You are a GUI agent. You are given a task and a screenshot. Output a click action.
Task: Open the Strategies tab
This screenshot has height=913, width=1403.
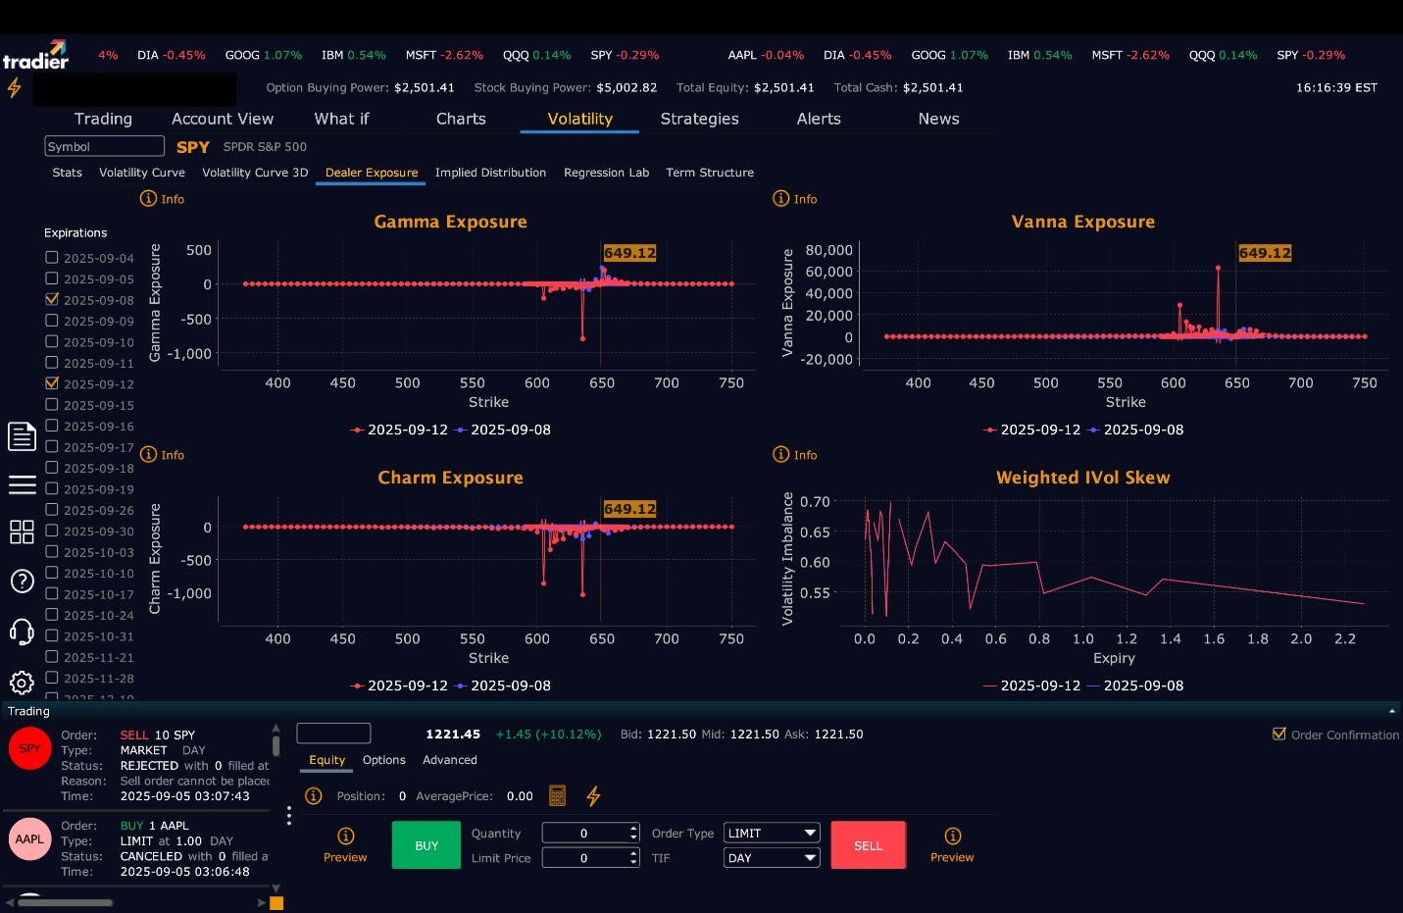click(699, 119)
